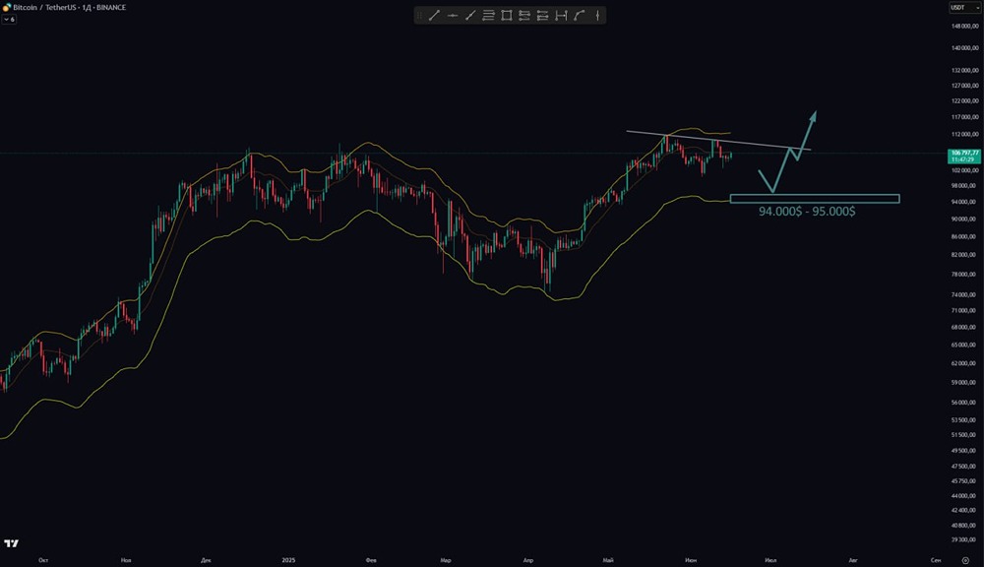Screen dimensions: 984x567
Task: Click the 49 500,00 price axis label
Action: 964,451
